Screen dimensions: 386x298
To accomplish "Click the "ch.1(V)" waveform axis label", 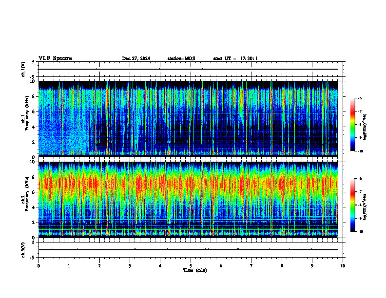I will coord(23,69).
